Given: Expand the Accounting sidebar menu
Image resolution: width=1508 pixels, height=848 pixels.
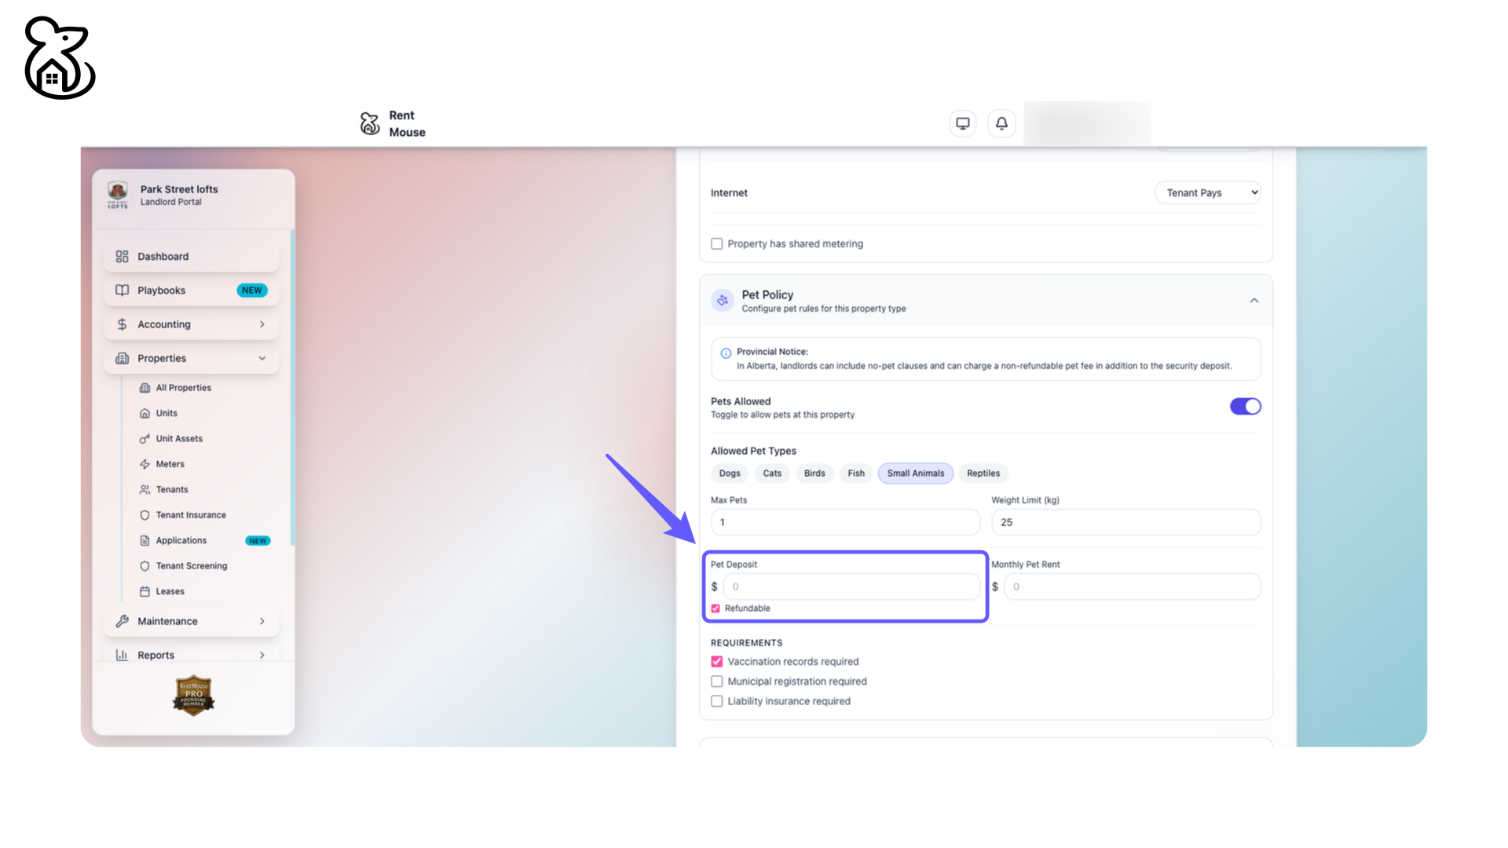Looking at the screenshot, I should pos(191,324).
